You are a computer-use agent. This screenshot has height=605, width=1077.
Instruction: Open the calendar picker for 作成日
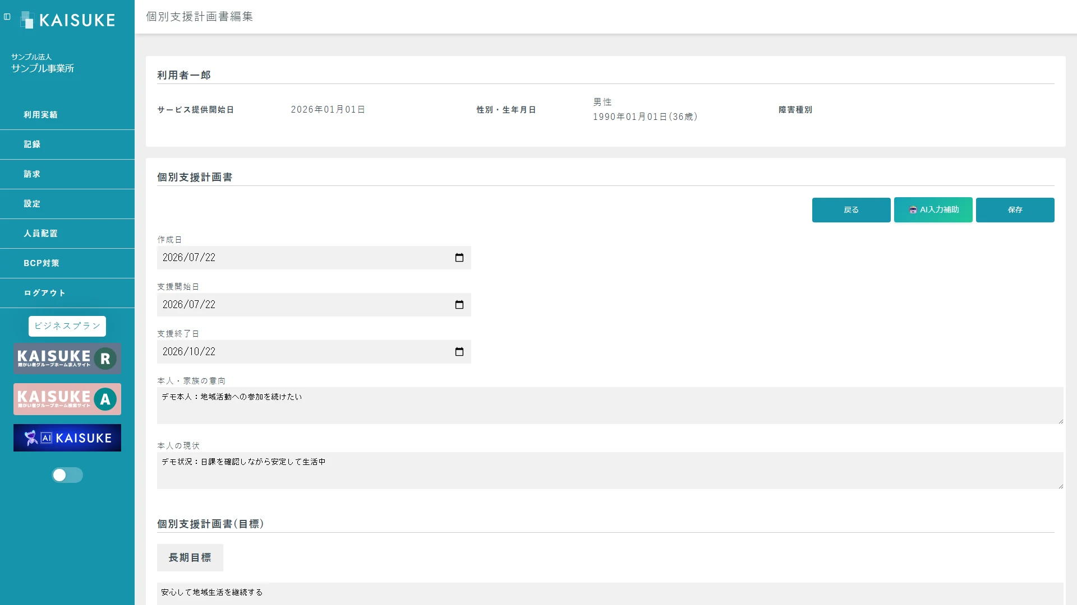tap(459, 258)
